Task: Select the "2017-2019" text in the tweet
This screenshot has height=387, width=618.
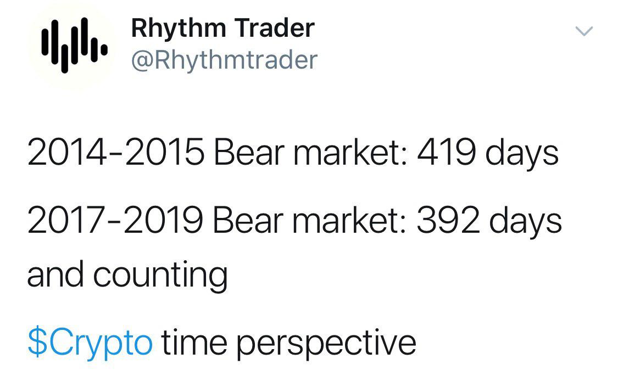Action: (114, 220)
